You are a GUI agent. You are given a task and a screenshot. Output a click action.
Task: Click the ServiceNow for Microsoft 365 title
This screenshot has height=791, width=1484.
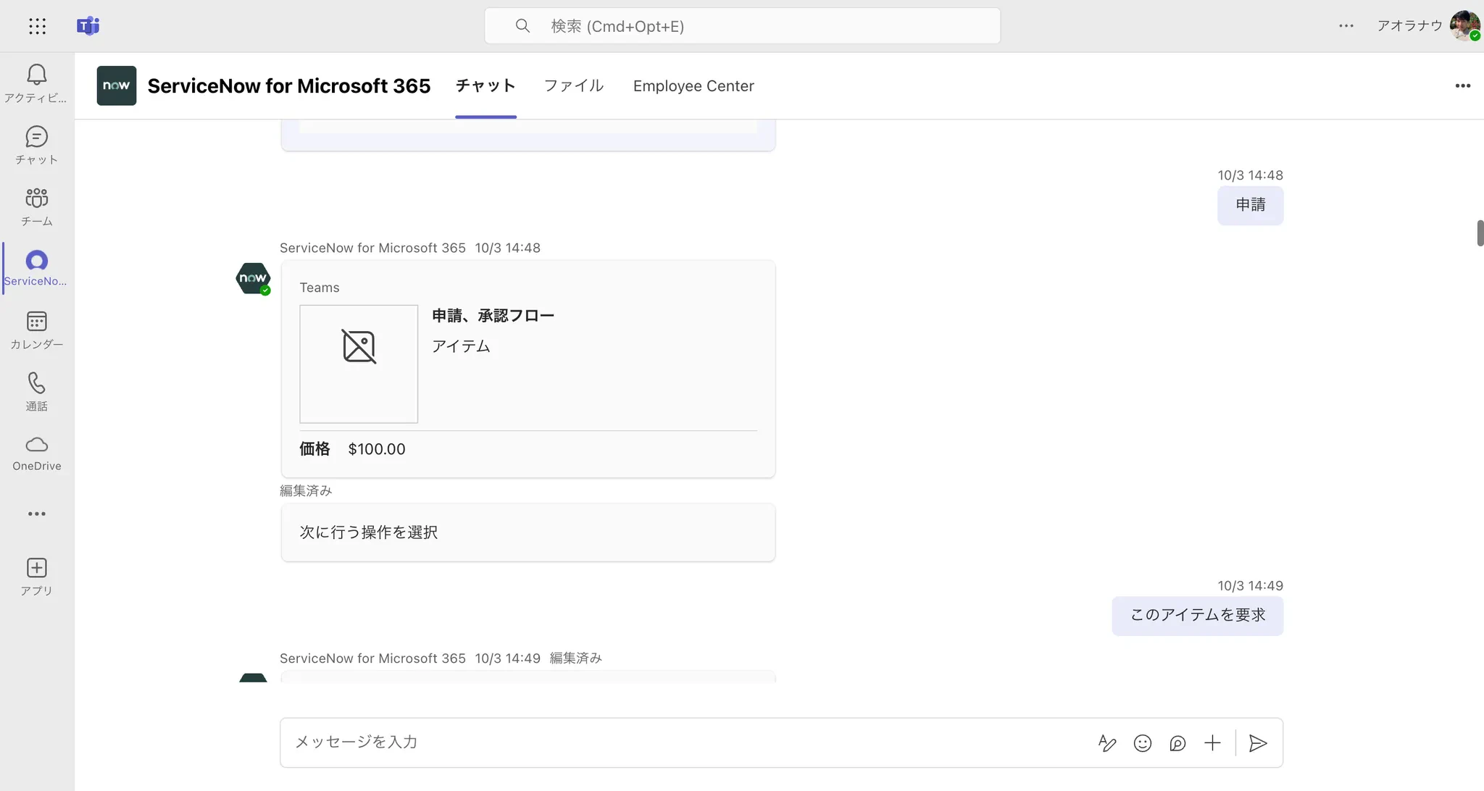pos(289,85)
